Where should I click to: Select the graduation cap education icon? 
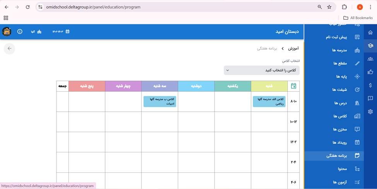tap(370, 46)
